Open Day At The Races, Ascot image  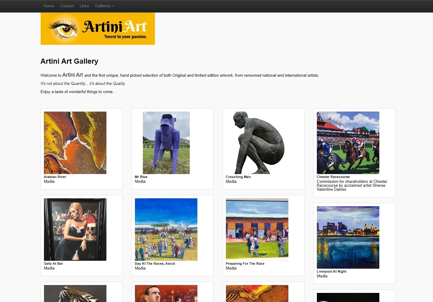click(166, 230)
